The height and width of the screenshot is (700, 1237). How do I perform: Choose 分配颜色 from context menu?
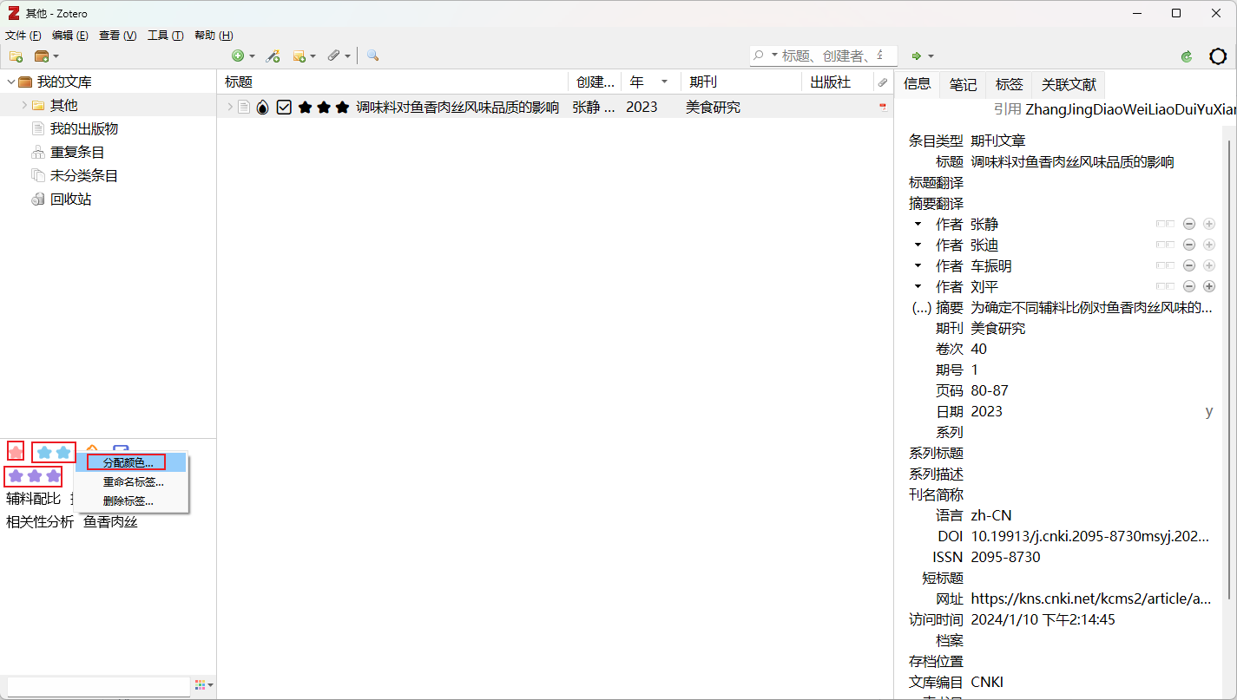[x=131, y=462]
